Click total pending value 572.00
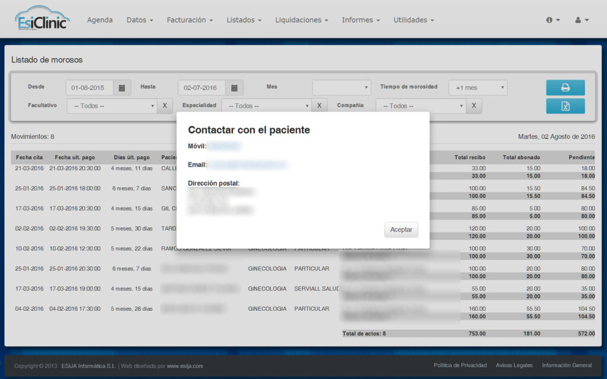The height and width of the screenshot is (379, 607). pyautogui.click(x=586, y=333)
